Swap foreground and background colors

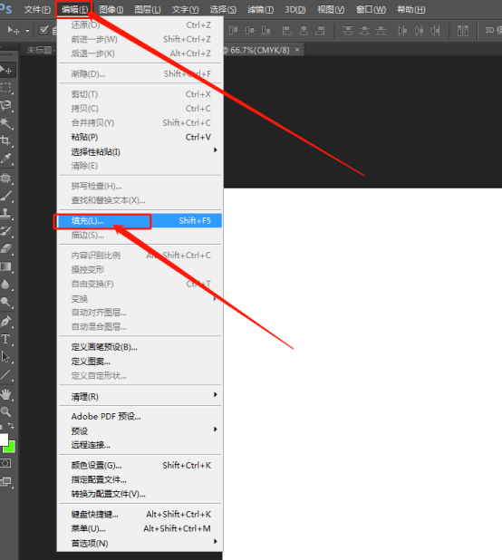[11, 425]
